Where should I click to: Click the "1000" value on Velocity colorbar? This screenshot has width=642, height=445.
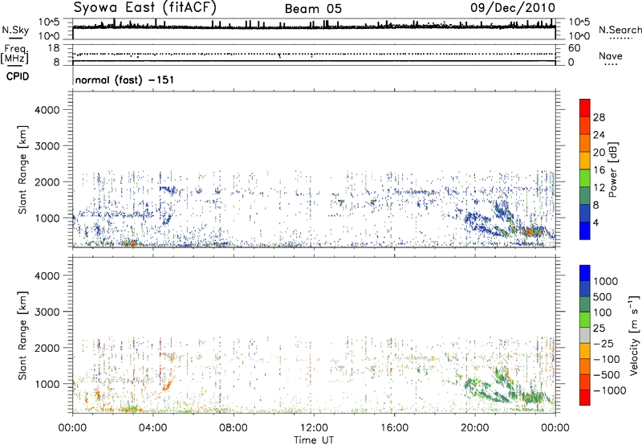click(x=606, y=281)
